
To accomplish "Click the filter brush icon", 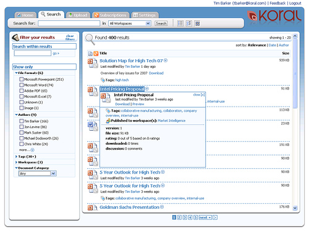I will [15, 38].
